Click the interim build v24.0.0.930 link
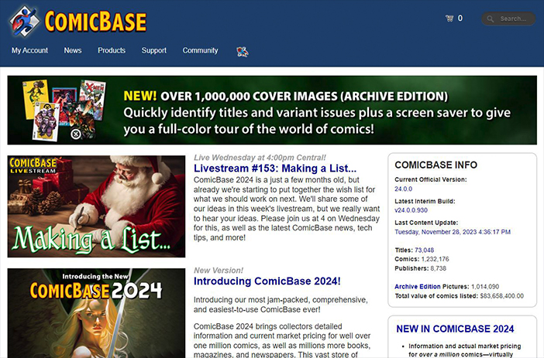Screen dimensions: 544x358 point(411,210)
